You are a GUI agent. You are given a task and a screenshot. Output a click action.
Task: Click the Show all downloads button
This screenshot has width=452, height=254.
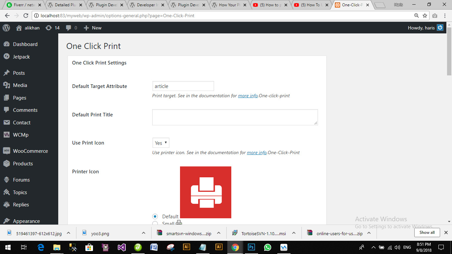[427, 233]
